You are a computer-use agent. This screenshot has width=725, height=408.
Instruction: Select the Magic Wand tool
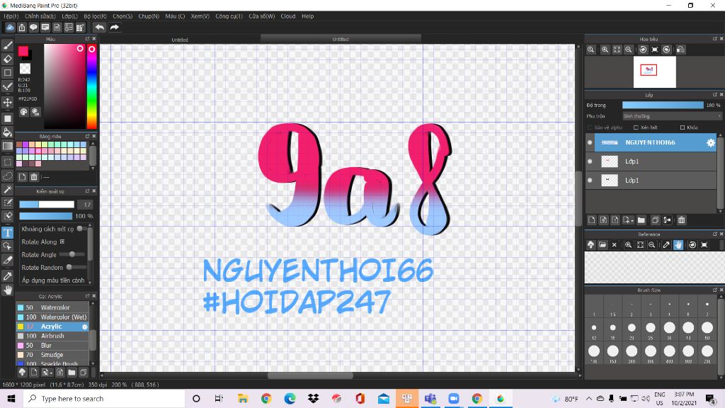pos(7,190)
